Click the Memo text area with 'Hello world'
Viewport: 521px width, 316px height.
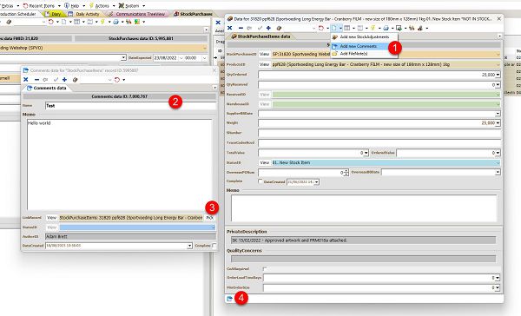119,165
